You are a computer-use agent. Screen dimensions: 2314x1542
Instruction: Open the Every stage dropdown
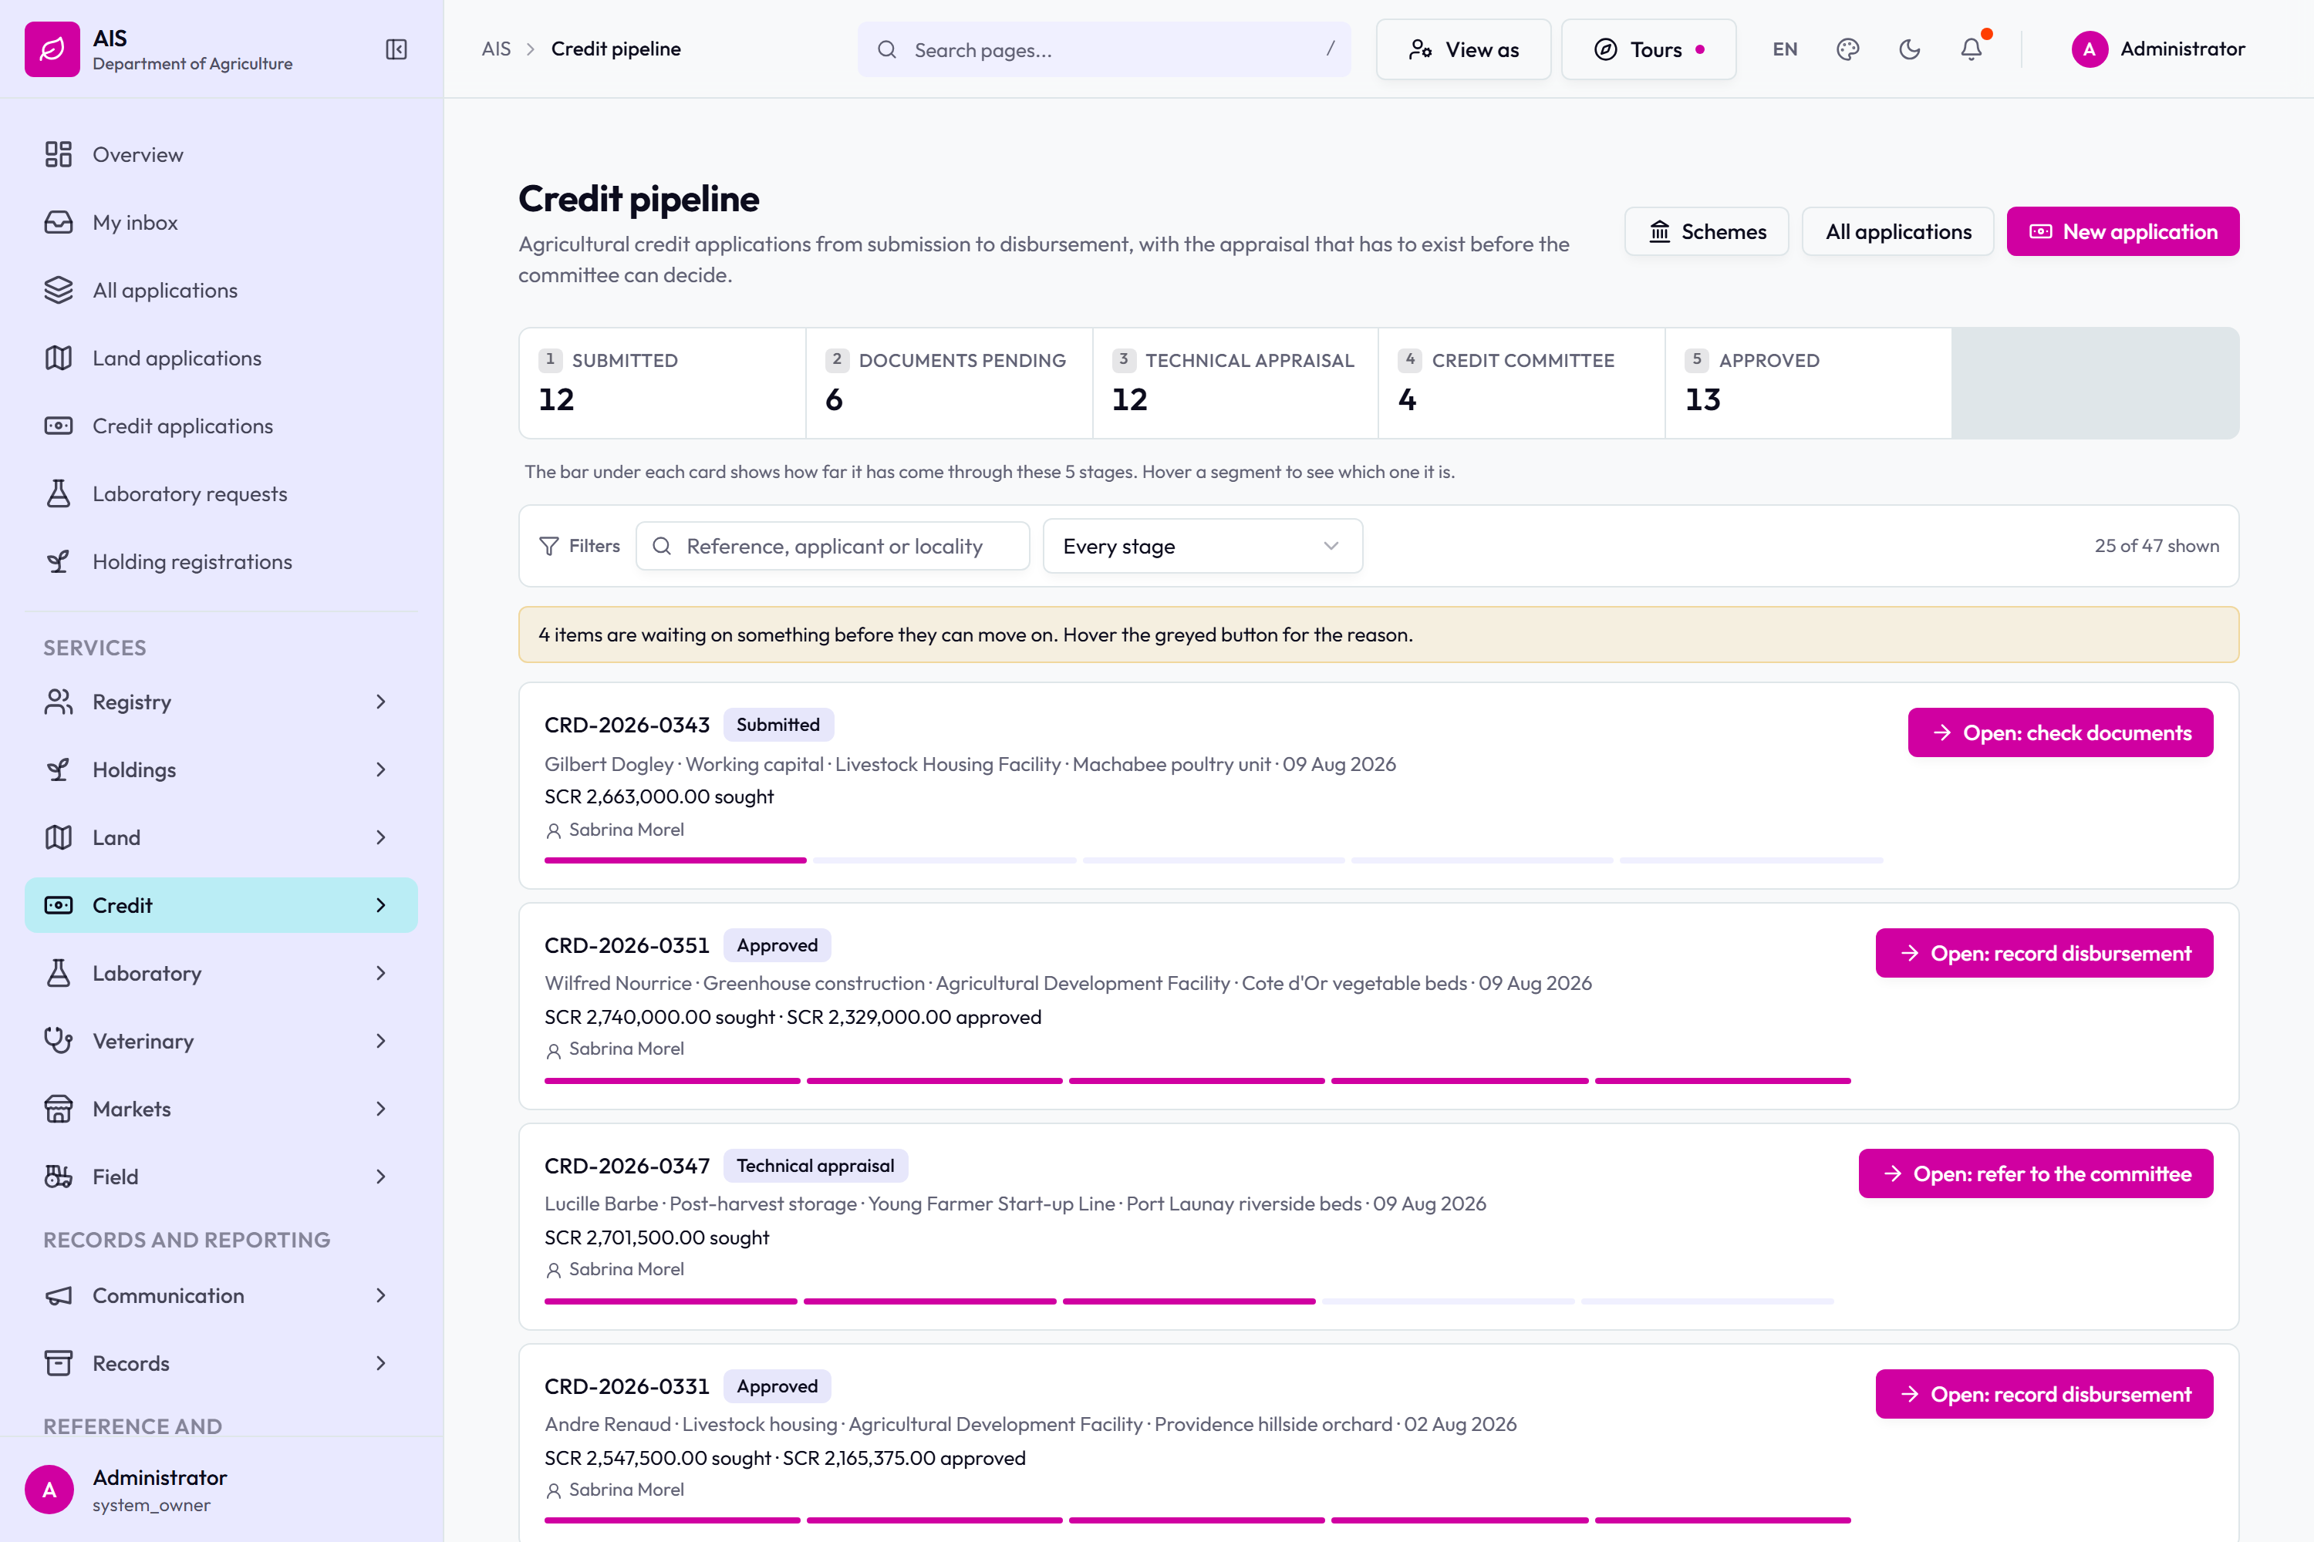(1203, 546)
